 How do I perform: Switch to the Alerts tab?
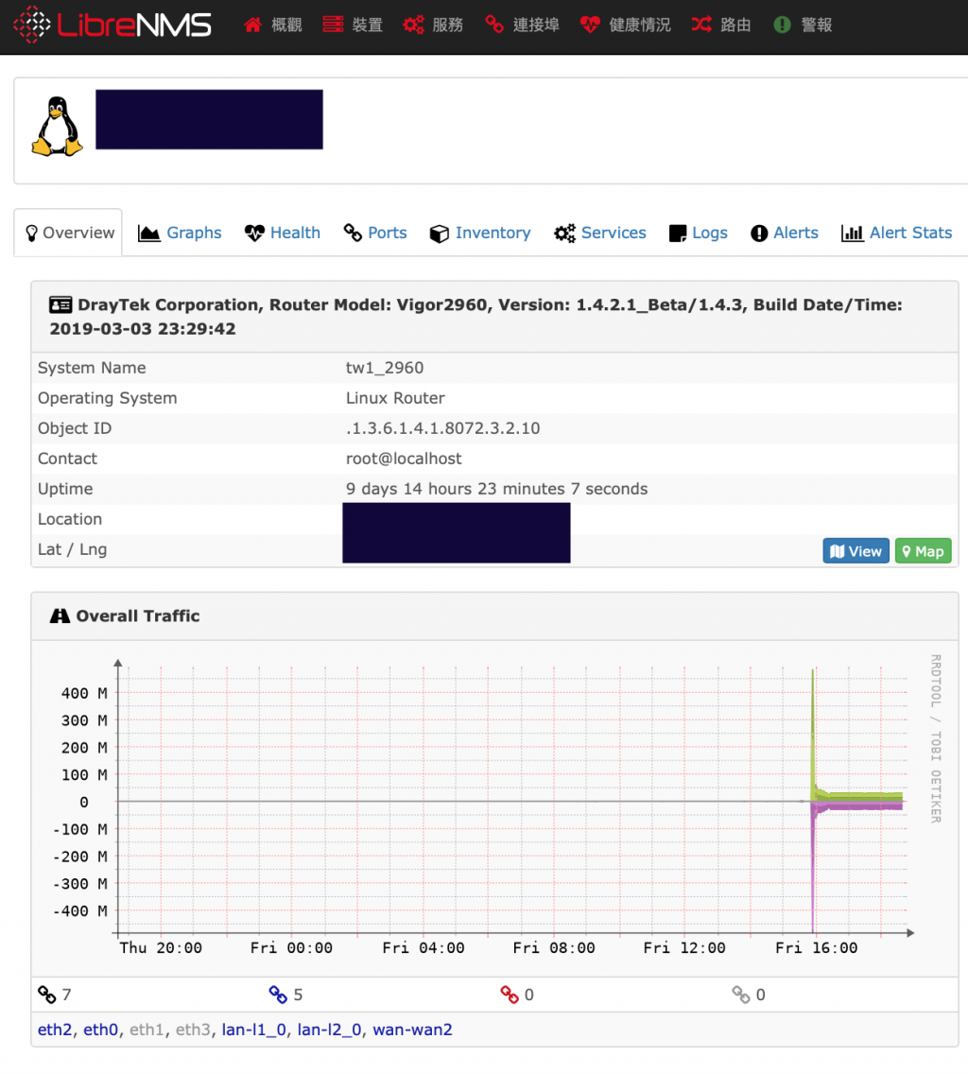[x=785, y=233]
